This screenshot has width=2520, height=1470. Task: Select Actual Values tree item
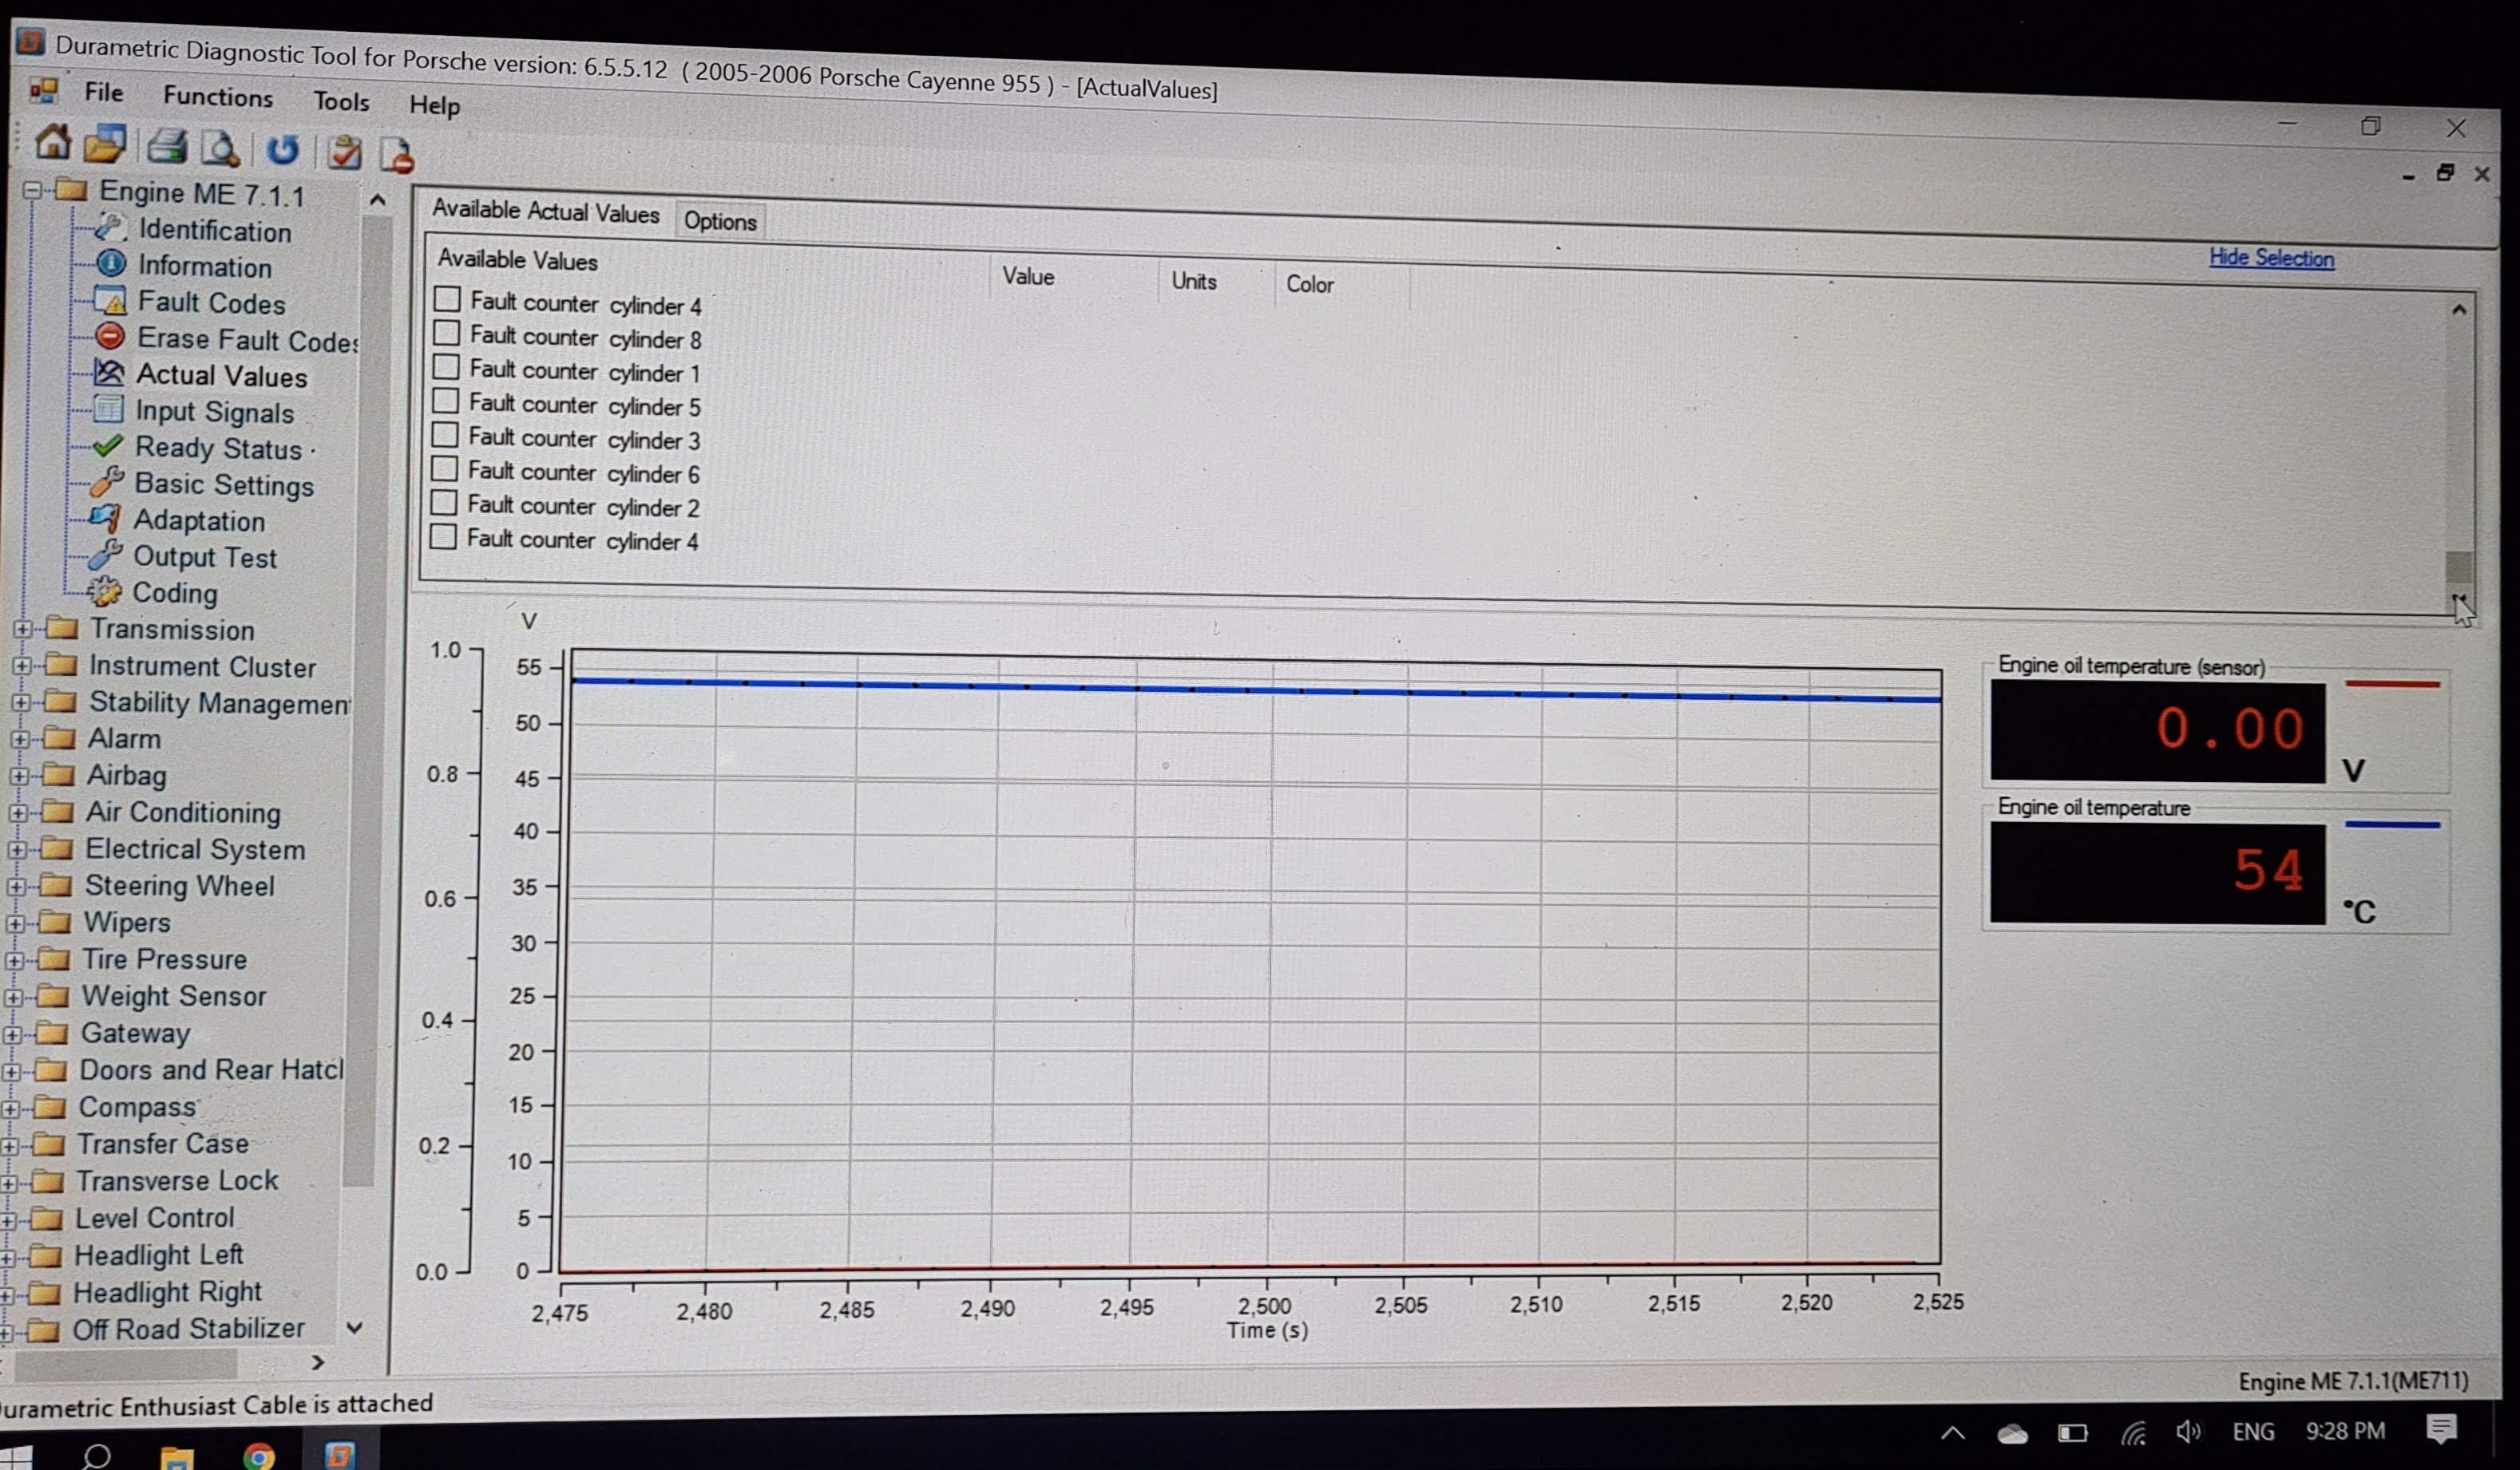point(221,376)
